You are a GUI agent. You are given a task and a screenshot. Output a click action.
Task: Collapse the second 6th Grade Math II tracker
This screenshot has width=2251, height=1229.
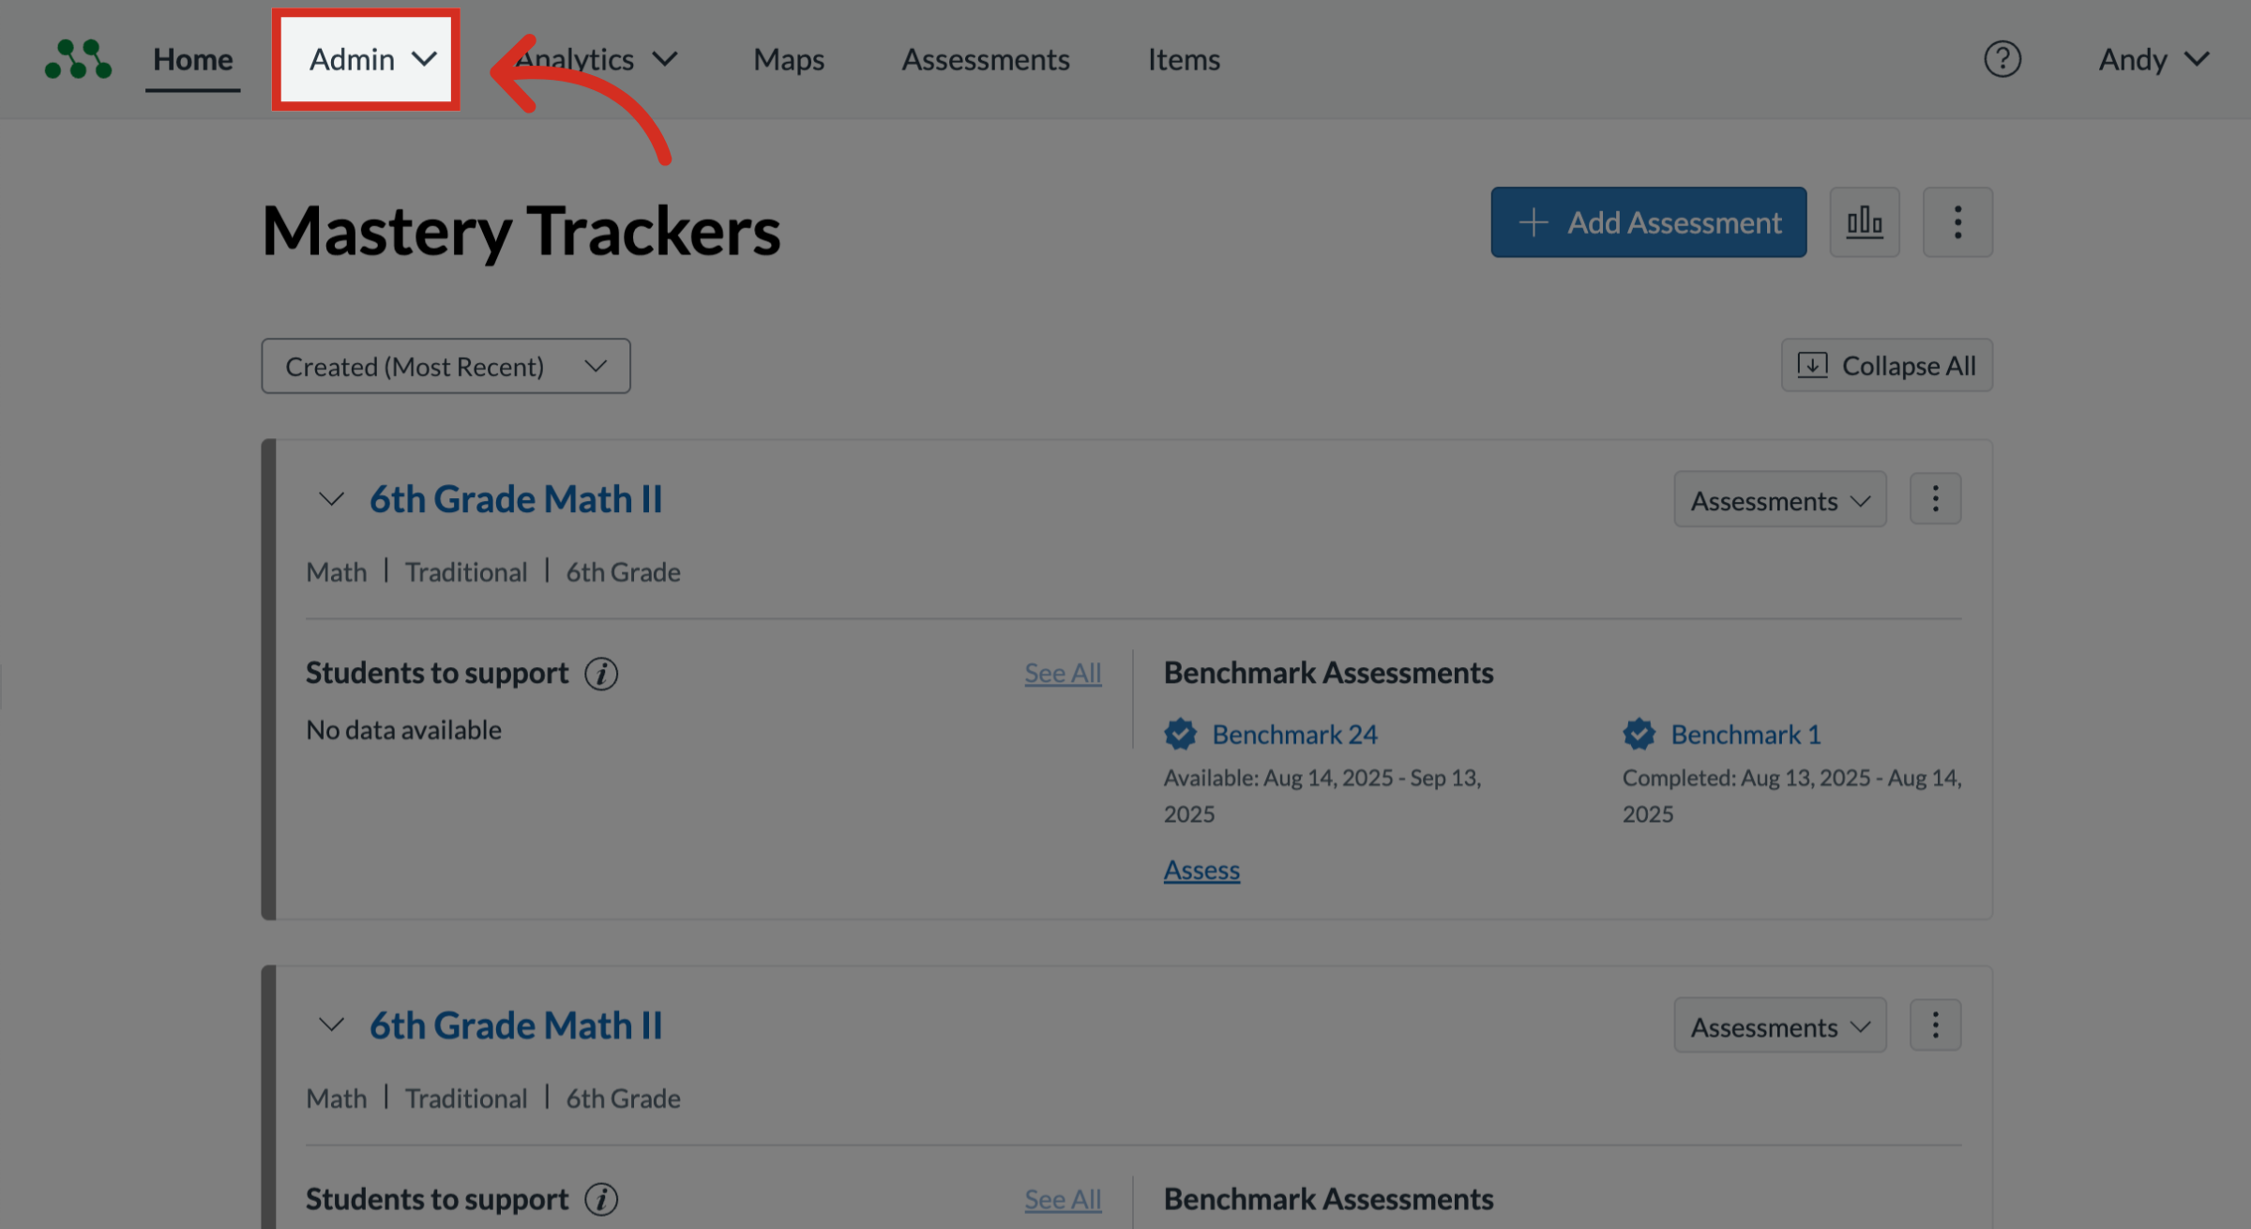click(331, 1025)
